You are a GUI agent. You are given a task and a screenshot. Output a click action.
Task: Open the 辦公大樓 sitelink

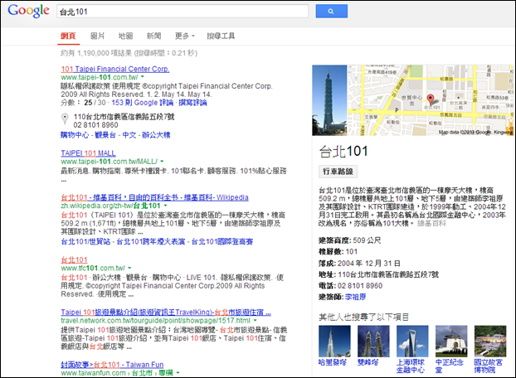pos(156,135)
